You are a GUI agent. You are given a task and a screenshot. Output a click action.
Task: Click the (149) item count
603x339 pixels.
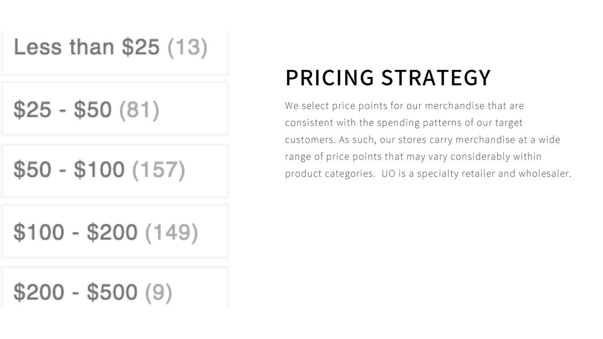(171, 232)
